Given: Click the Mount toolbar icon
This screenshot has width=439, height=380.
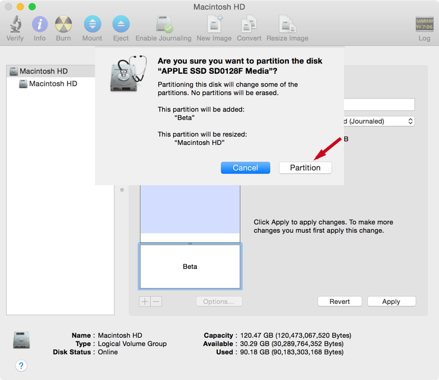Looking at the screenshot, I should (x=93, y=24).
